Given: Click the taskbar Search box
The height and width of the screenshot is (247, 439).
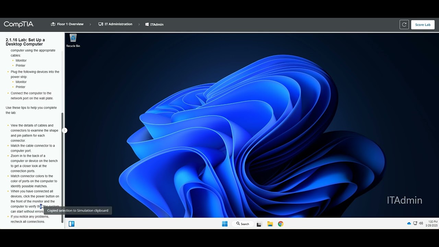Looking at the screenshot, I should click(x=242, y=224).
